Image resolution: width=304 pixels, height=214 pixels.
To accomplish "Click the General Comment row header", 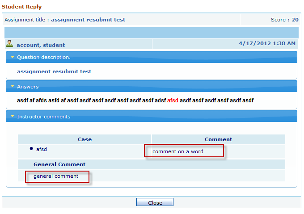I will click(59, 164).
